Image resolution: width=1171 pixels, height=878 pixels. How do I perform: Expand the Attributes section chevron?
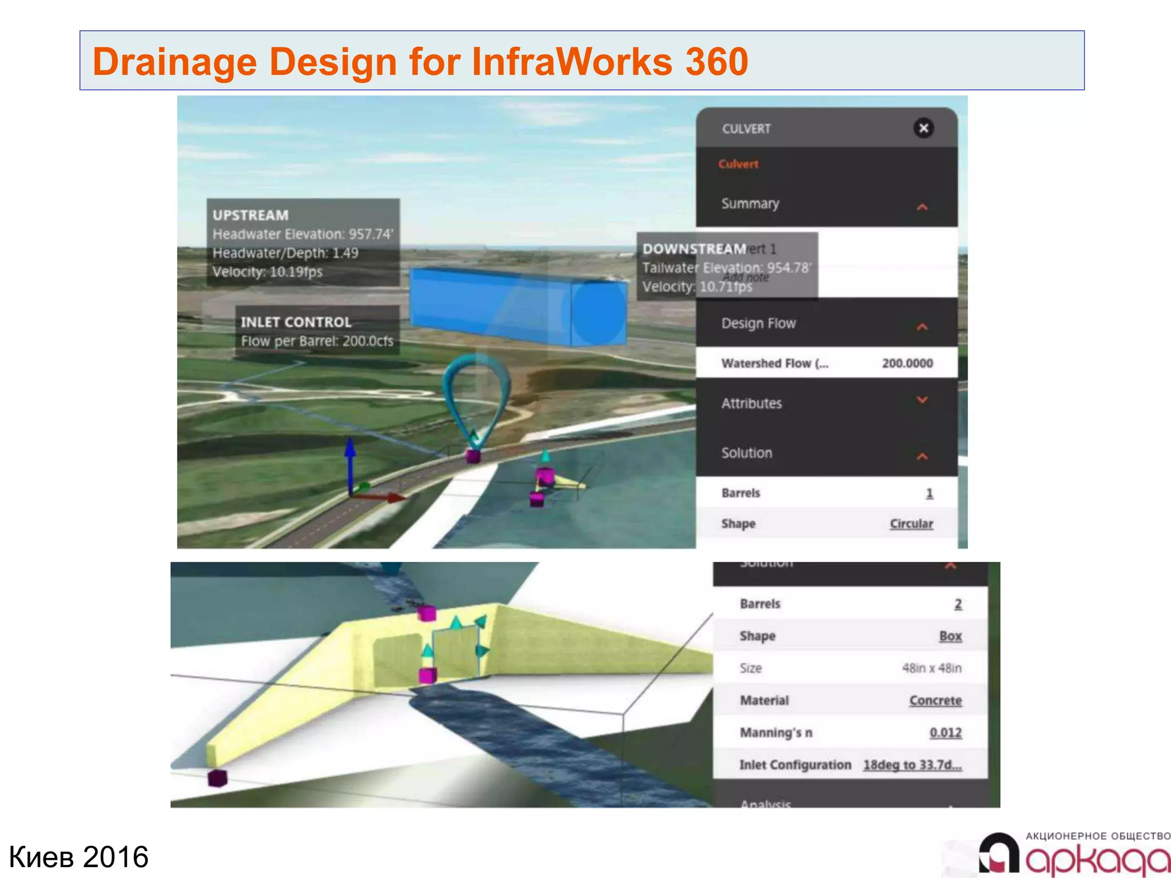coord(922,400)
